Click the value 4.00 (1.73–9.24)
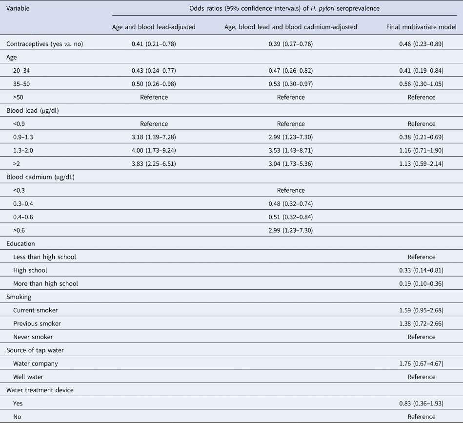 [154, 150]
